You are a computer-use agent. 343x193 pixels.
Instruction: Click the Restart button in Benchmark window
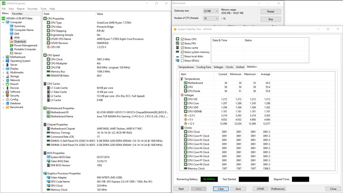coord(271,11)
